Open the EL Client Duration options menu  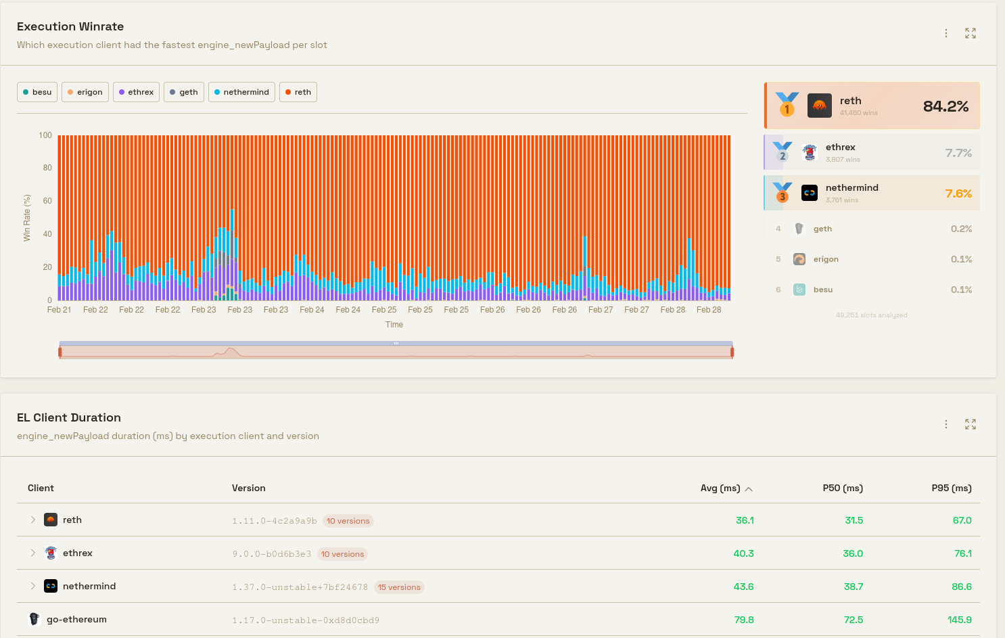tap(945, 424)
